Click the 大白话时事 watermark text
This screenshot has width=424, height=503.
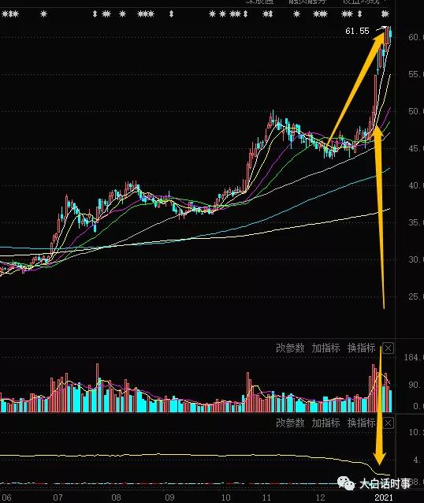[x=385, y=484]
